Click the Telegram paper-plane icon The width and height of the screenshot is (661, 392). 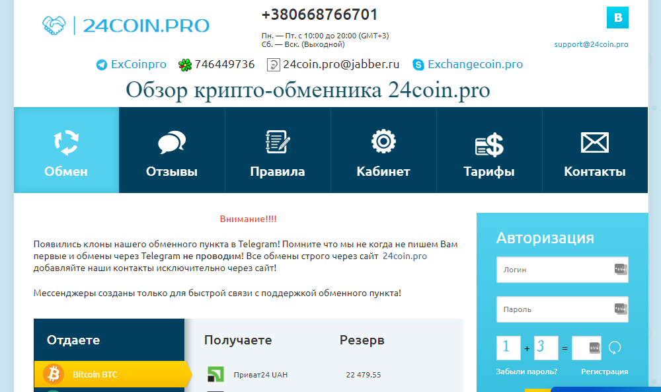coord(102,65)
